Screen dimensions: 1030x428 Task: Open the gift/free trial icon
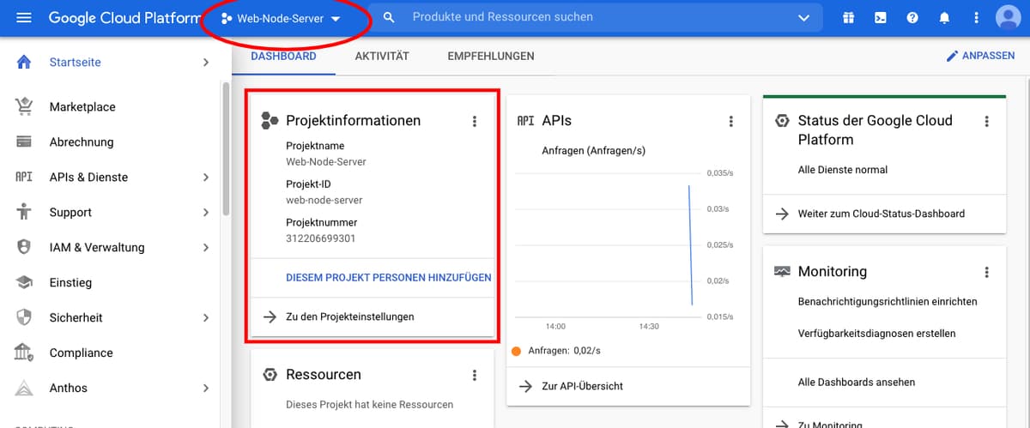[x=848, y=18]
